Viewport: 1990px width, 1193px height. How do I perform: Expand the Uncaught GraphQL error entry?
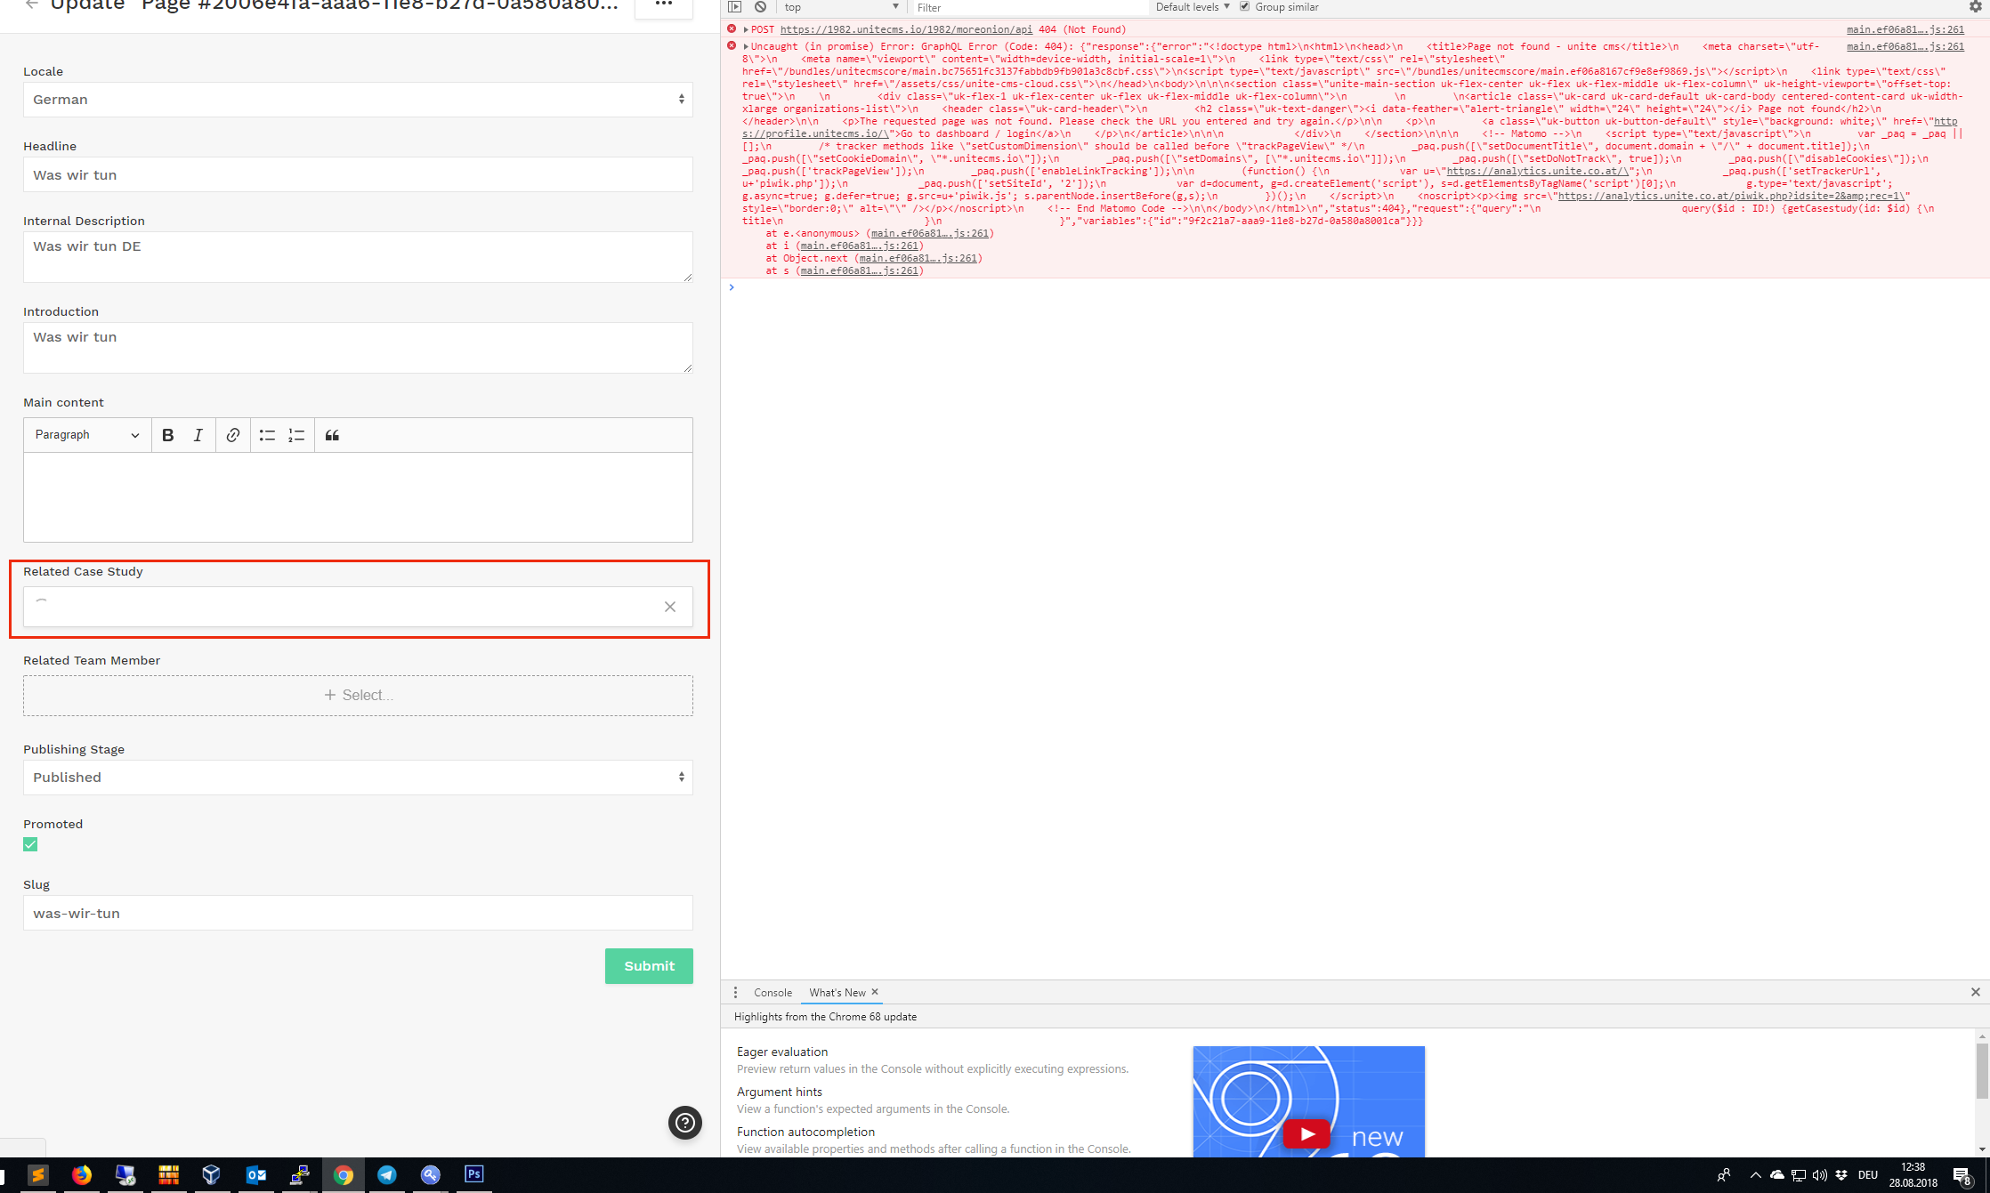pyautogui.click(x=746, y=46)
